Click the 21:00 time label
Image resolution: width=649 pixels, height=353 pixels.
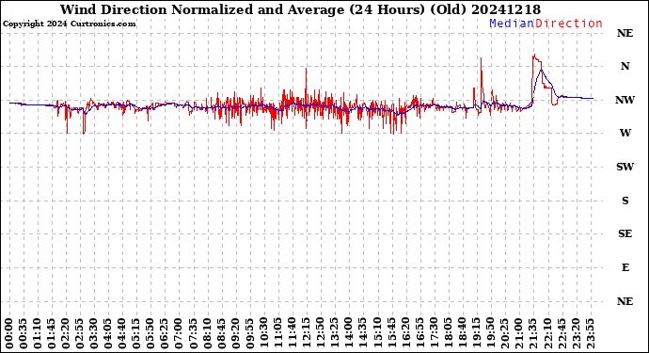click(518, 334)
